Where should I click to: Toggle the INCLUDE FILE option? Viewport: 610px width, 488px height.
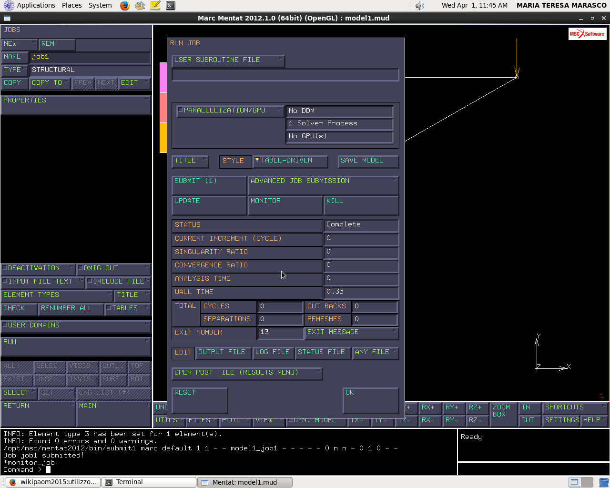click(90, 281)
